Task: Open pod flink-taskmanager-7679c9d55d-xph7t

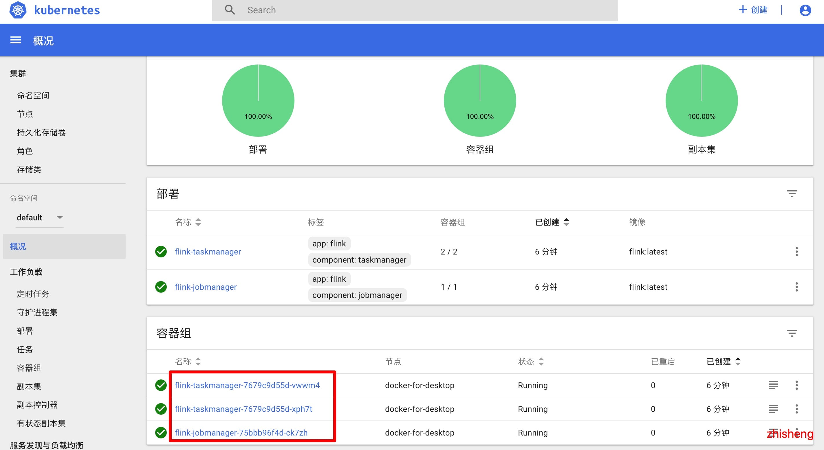Action: 243,409
